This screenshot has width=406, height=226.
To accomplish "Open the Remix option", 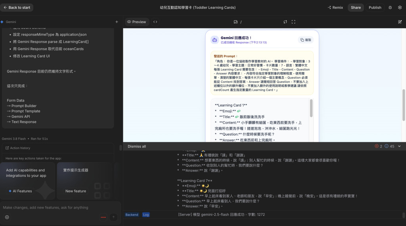I will (335, 8).
